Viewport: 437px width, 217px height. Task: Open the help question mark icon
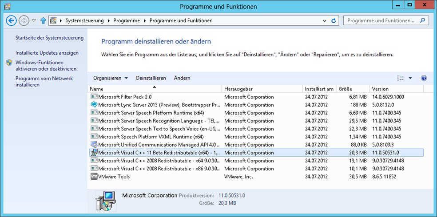424,78
